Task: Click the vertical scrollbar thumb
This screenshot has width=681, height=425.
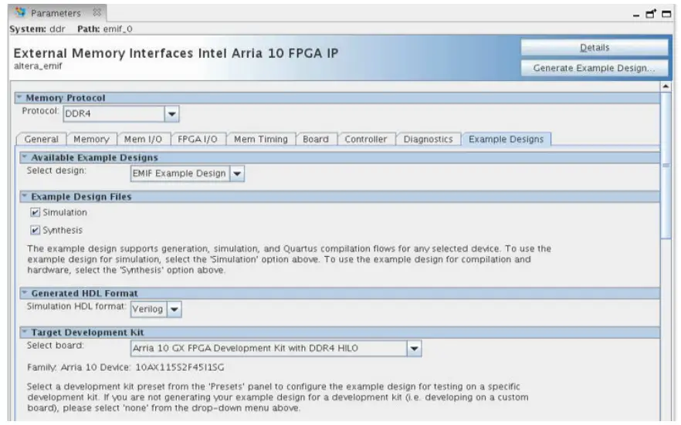Action: (x=666, y=165)
